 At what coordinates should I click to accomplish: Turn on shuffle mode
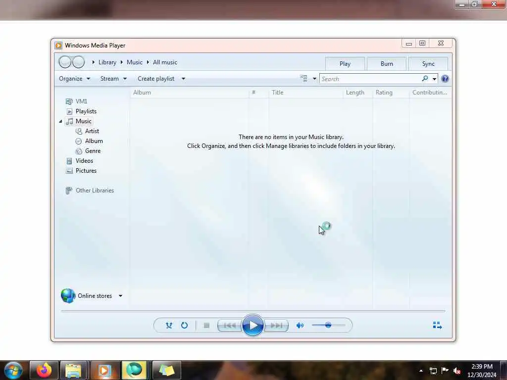click(169, 326)
